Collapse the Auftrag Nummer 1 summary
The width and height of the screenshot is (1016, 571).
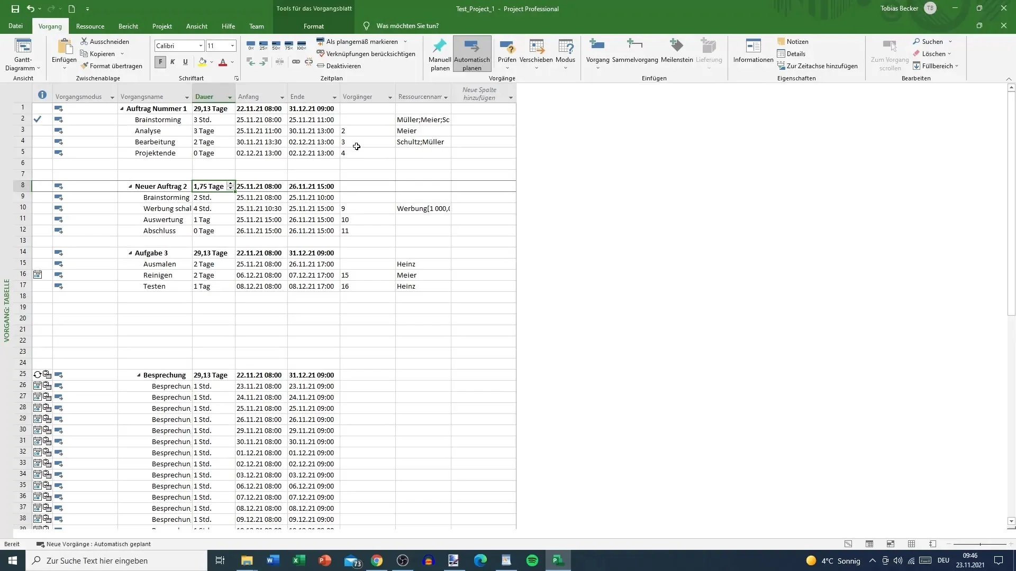click(x=122, y=109)
